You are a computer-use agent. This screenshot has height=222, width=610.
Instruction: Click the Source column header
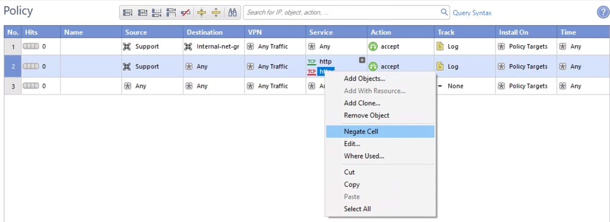tap(153, 32)
